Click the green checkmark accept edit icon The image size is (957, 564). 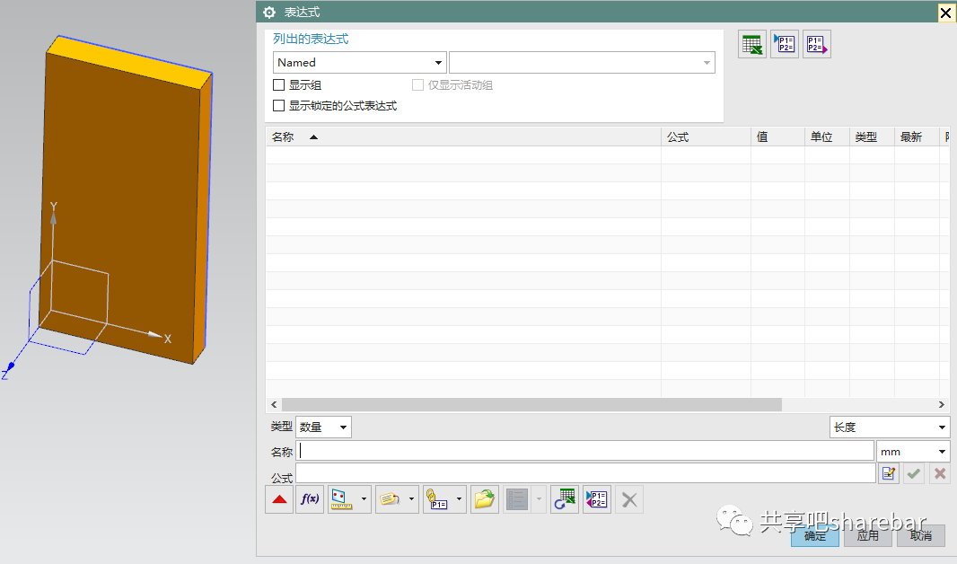(914, 473)
